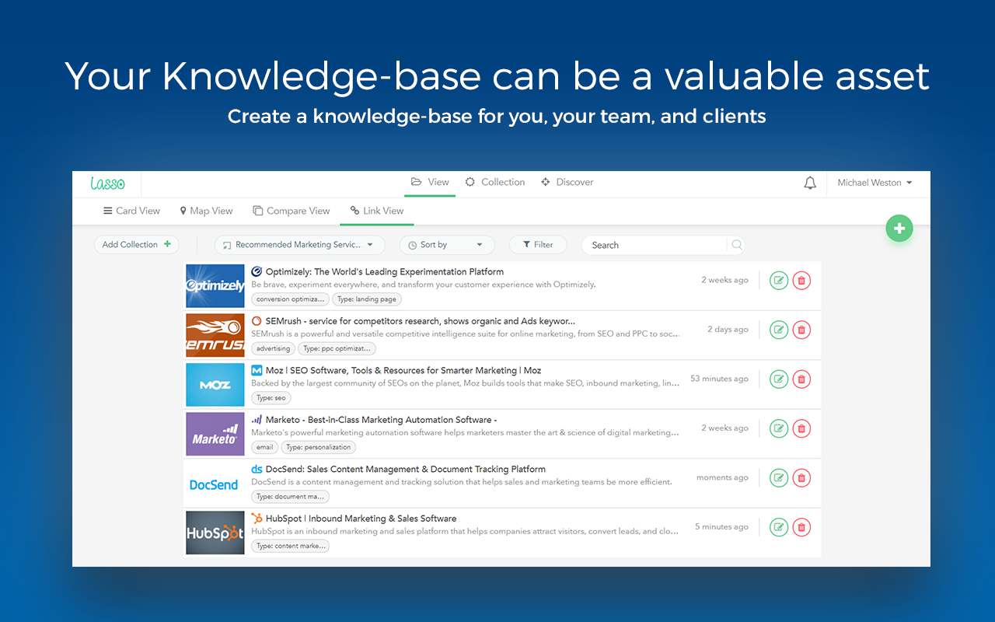Edit the Marketo link entry
This screenshot has height=622, width=995.
pyautogui.click(x=779, y=428)
